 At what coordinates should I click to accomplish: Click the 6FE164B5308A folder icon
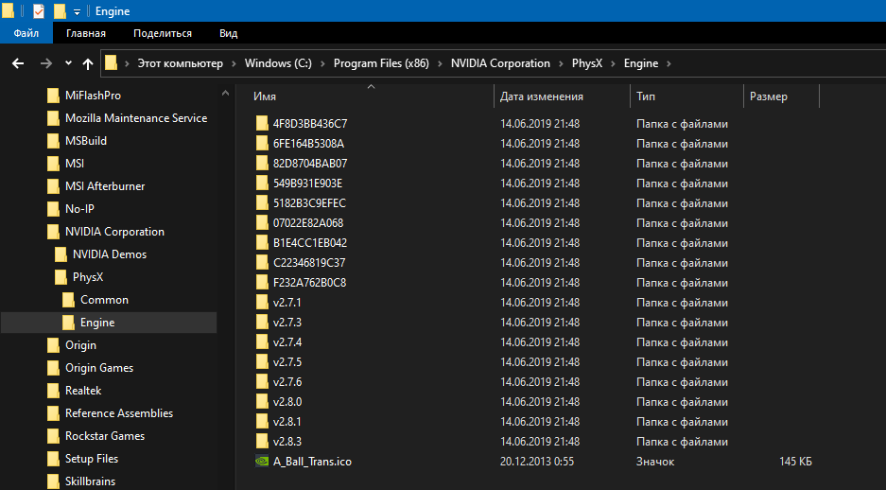point(262,143)
